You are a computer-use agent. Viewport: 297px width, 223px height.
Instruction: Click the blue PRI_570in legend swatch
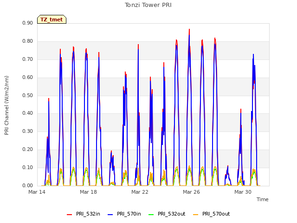pos(110,214)
